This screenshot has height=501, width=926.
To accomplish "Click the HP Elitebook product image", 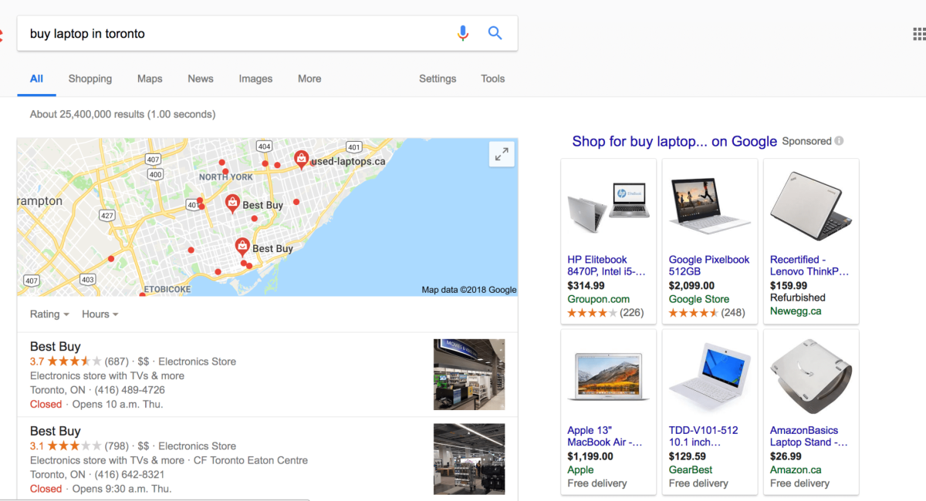I will [x=607, y=206].
